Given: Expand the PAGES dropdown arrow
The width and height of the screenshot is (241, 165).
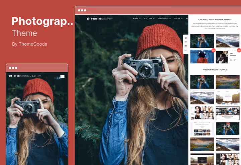Looking at the screenshot, I should coord(182,19).
